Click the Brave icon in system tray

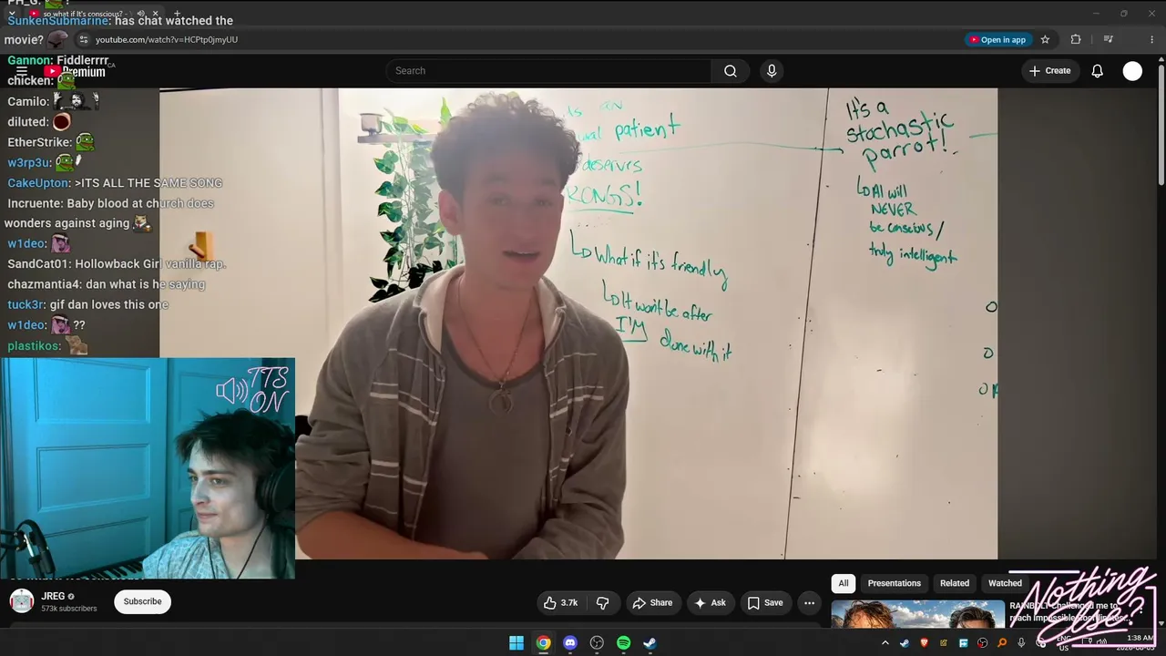pos(924,643)
